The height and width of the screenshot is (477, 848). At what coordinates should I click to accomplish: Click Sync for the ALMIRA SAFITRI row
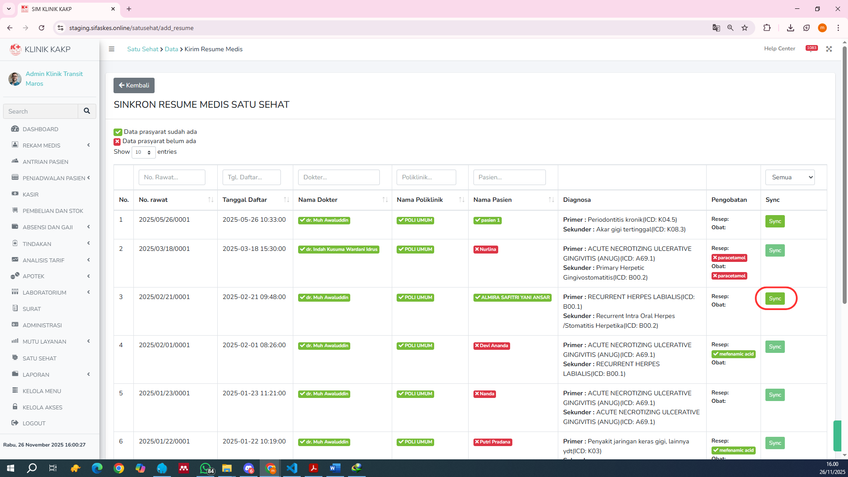click(775, 299)
